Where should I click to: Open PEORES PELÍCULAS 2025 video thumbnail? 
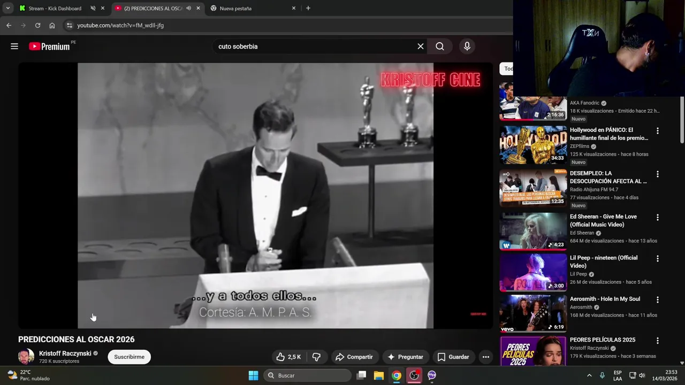(533, 351)
